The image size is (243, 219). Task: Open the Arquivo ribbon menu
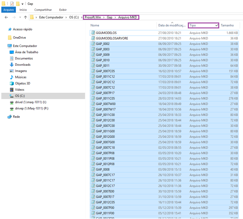[8, 10]
